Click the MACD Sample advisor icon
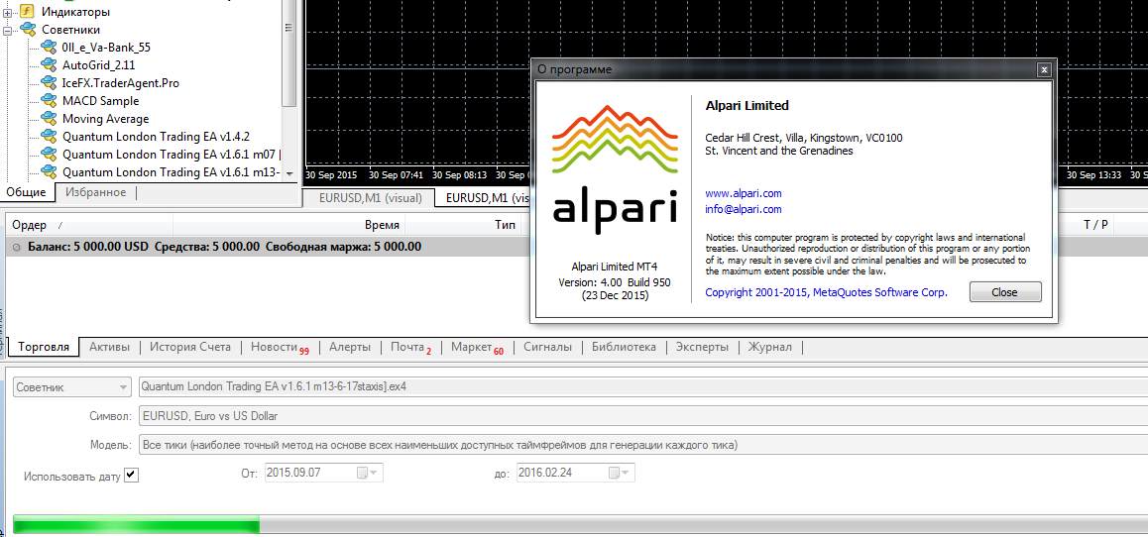1148x537 pixels. click(49, 101)
